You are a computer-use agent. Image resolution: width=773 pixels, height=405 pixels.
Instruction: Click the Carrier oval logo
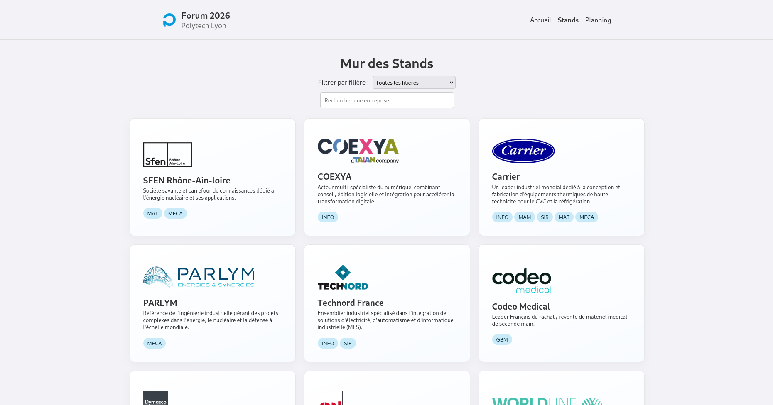pyautogui.click(x=523, y=151)
